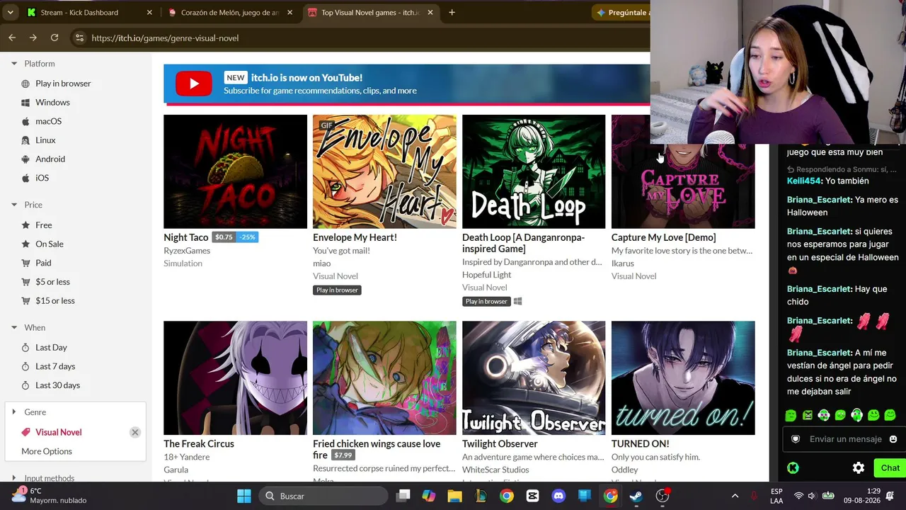Filter games by Linux platform

(x=45, y=140)
